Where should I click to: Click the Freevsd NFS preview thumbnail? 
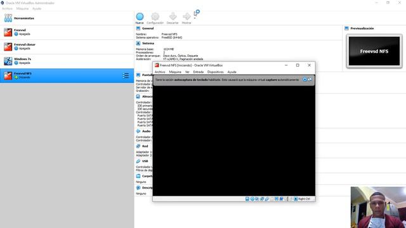(x=374, y=51)
